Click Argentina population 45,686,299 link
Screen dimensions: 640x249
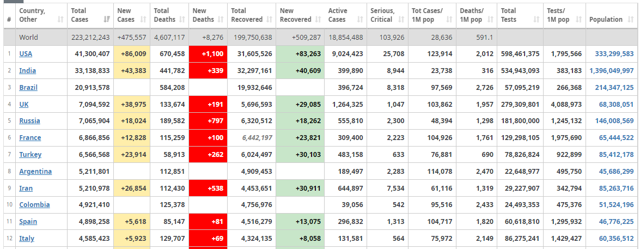pyautogui.click(x=616, y=171)
